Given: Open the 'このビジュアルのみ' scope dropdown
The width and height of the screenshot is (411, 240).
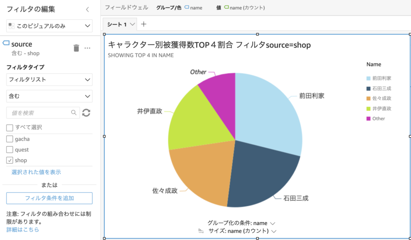Looking at the screenshot, I should tap(49, 26).
